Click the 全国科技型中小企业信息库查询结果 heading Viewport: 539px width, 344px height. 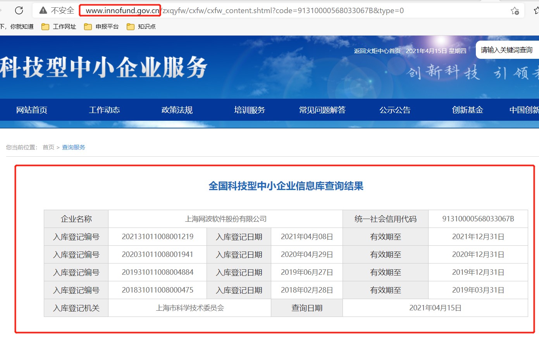tap(286, 186)
